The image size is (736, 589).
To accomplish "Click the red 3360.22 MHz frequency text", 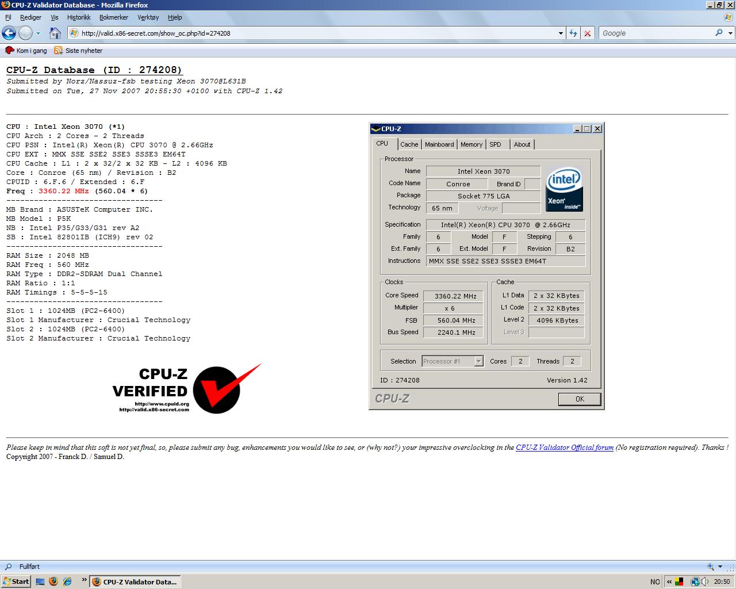I will 64,191.
